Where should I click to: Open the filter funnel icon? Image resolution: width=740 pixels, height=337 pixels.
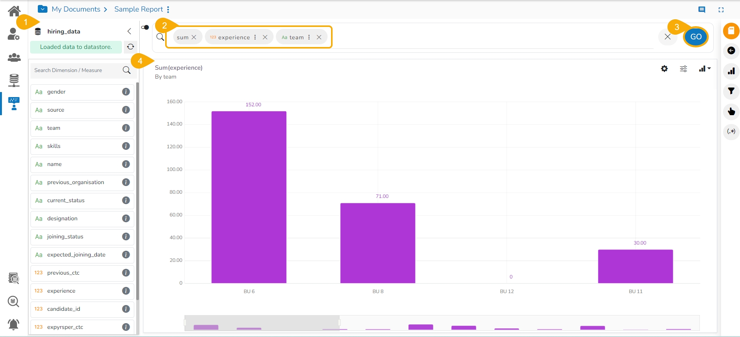pyautogui.click(x=731, y=91)
